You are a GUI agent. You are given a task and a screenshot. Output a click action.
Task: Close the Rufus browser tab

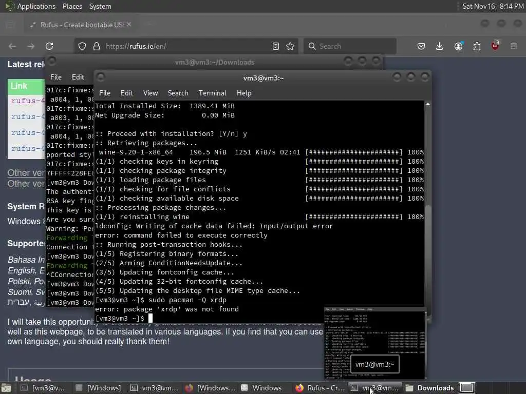pos(129,25)
